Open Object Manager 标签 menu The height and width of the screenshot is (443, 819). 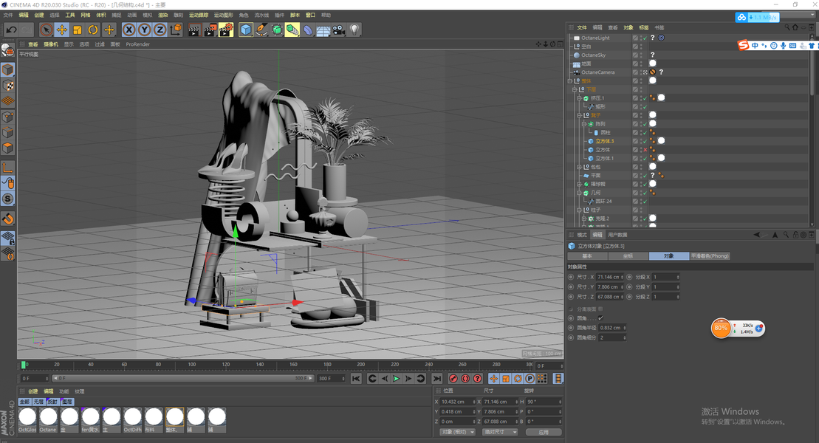[x=643, y=28]
